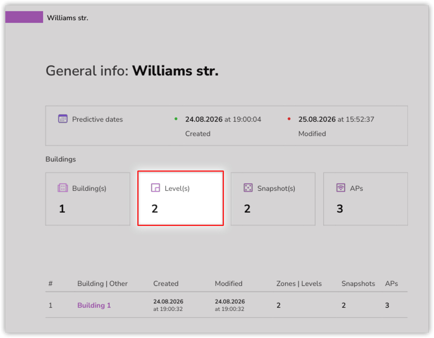Click the Predictive dates calendar icon

tap(63, 119)
